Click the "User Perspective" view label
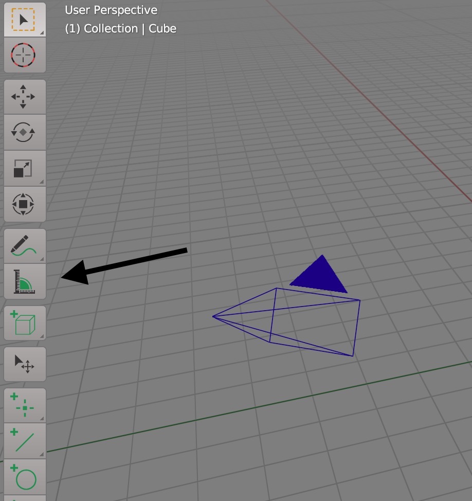 coord(111,10)
